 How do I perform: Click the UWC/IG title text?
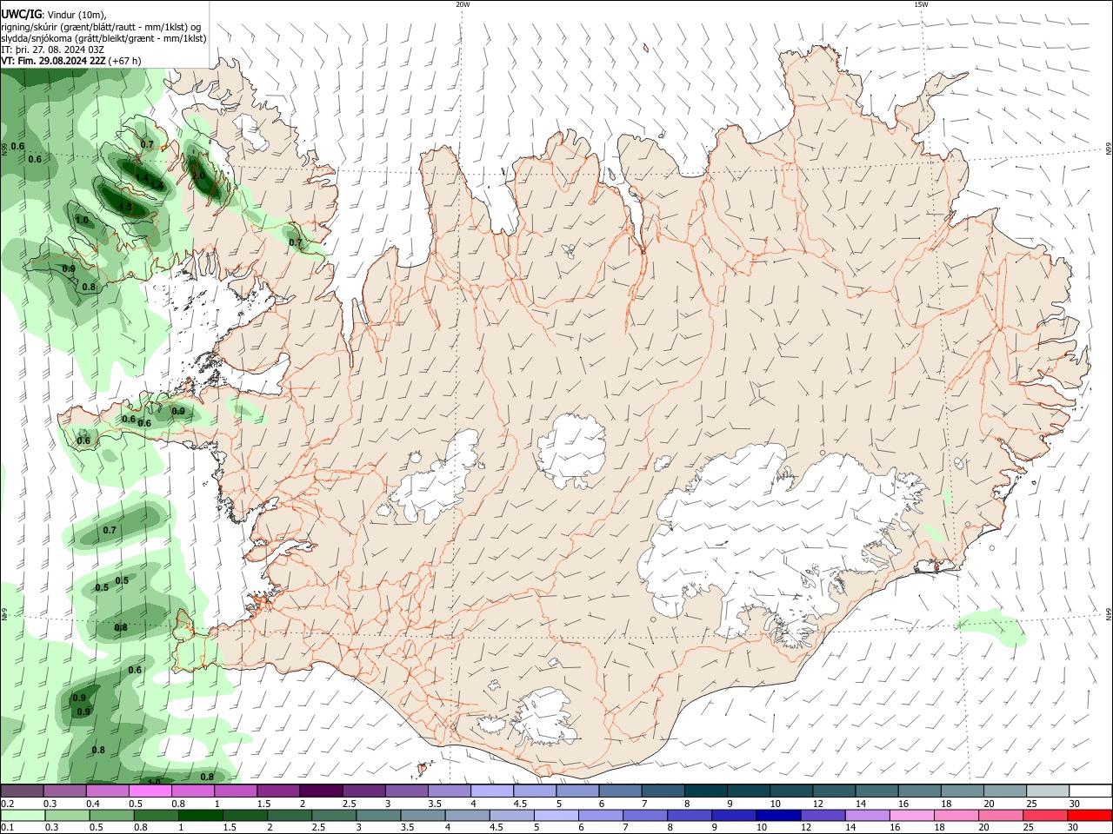(x=21, y=14)
